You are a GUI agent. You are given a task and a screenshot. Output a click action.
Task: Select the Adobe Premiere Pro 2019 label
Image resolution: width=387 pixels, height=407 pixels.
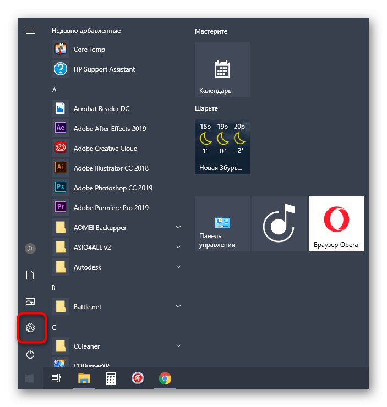tap(111, 208)
